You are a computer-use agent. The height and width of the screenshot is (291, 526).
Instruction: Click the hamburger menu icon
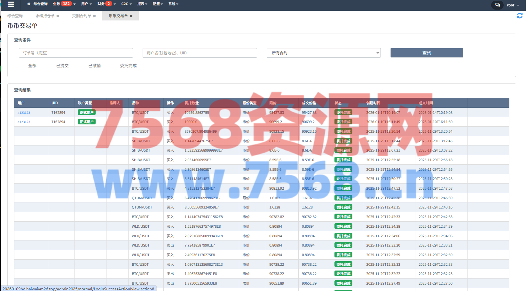click(11, 4)
